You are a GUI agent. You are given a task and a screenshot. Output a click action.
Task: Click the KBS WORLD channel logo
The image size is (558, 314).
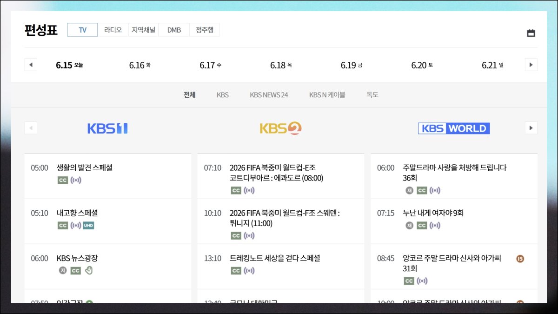tap(454, 128)
